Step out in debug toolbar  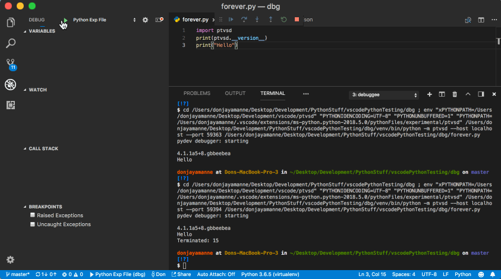tap(270, 20)
